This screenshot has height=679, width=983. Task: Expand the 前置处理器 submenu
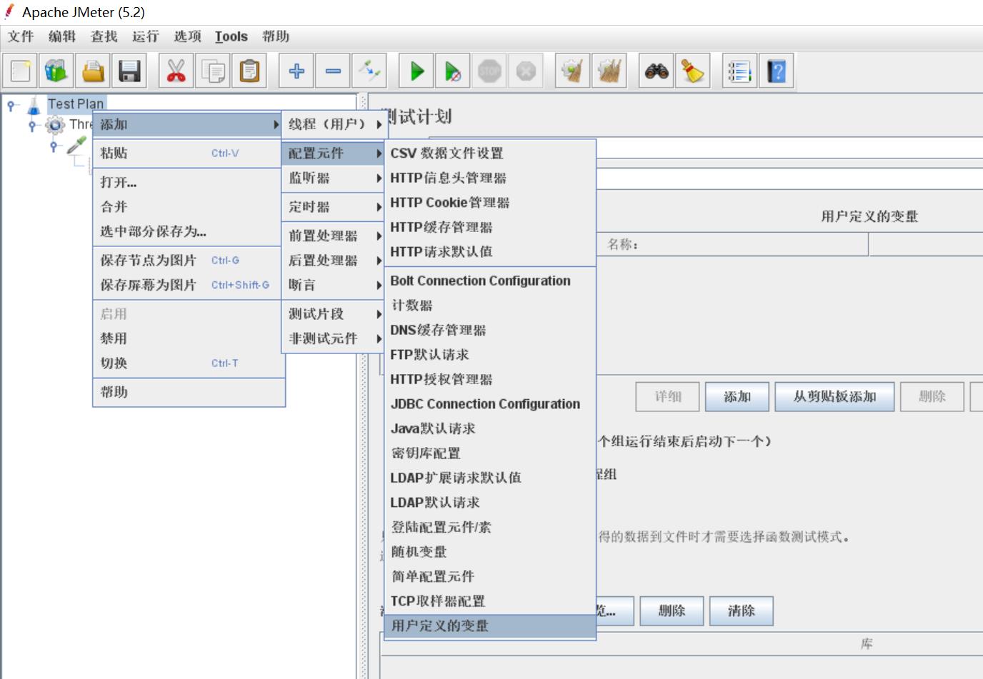tap(334, 236)
